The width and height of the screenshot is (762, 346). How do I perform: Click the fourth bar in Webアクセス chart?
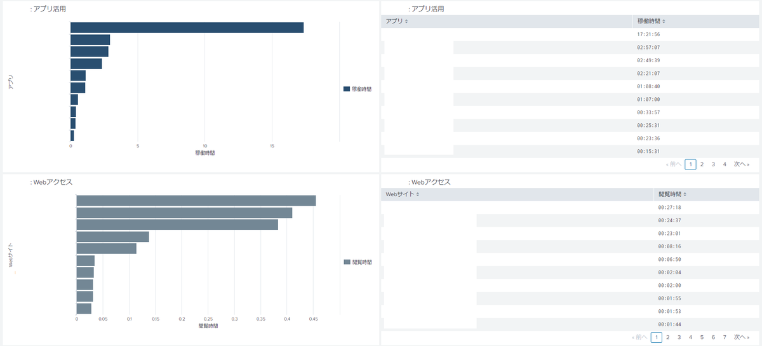coord(113,237)
